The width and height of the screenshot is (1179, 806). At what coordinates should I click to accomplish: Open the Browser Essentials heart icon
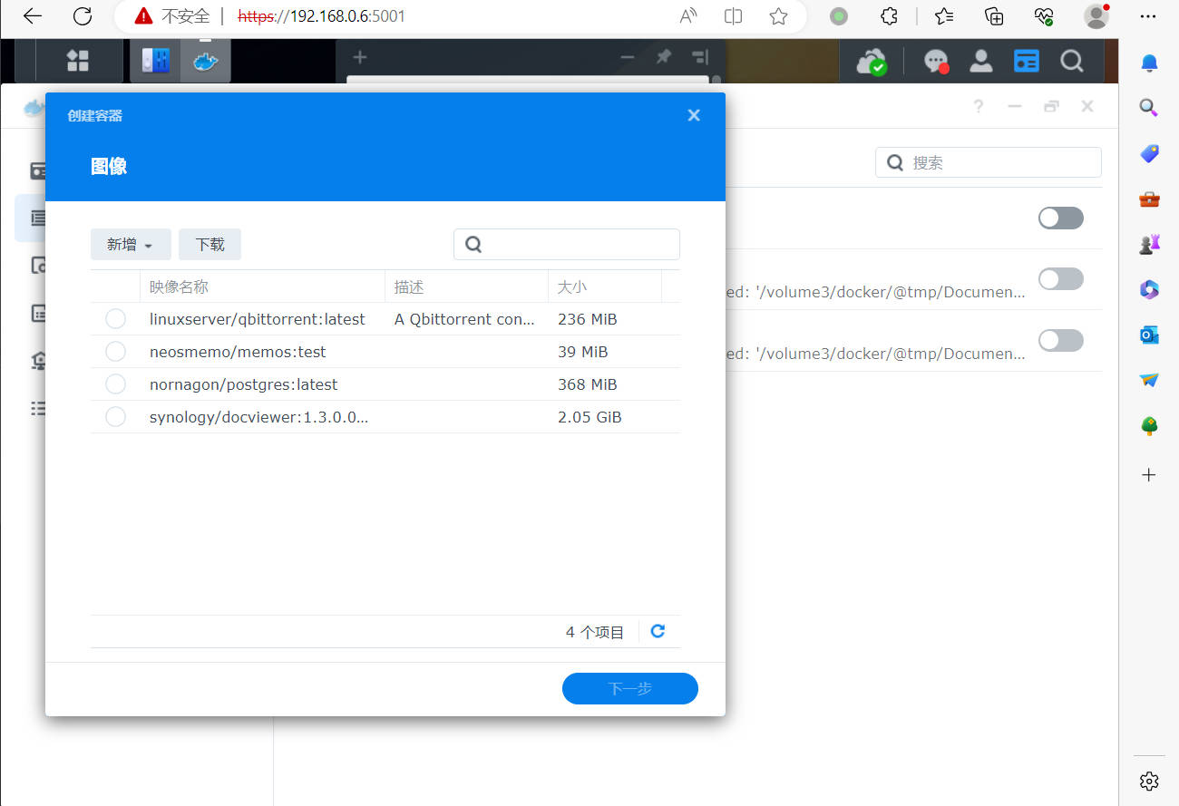coord(1044,16)
